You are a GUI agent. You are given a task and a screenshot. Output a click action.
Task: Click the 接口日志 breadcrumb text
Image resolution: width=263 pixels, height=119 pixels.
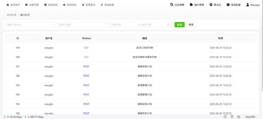pyautogui.click(x=25, y=15)
